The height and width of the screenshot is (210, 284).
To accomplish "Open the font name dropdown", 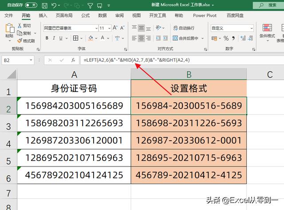I will [96, 28].
